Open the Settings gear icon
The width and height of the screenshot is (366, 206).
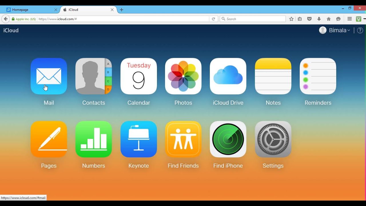point(273,139)
